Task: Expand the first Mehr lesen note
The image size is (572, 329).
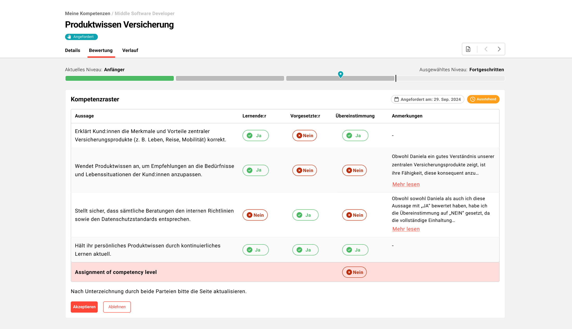Action: coord(406,184)
